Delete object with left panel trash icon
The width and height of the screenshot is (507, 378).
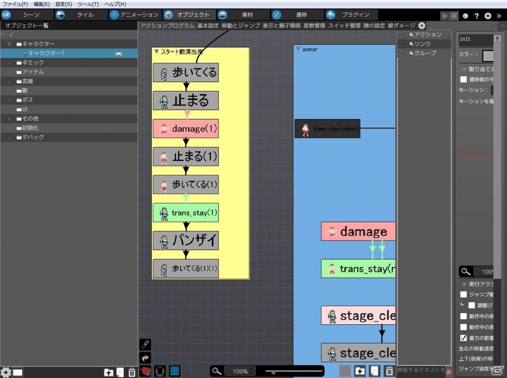132,373
